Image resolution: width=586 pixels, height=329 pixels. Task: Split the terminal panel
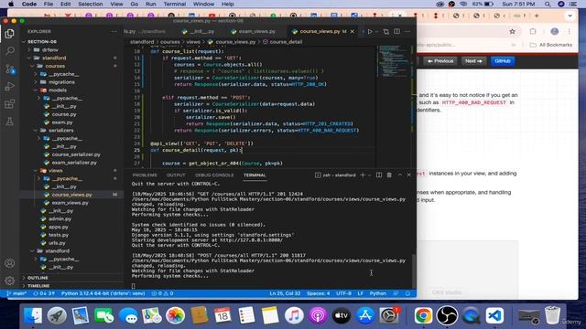tap(379, 175)
